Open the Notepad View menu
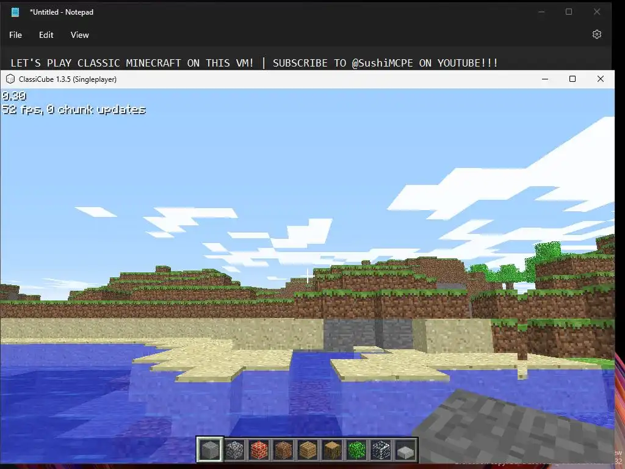 pos(80,35)
